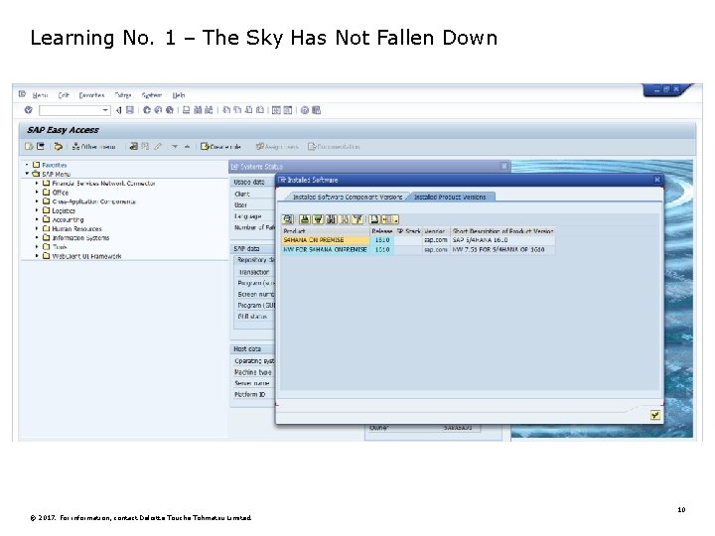The width and height of the screenshot is (715, 536).
Task: Select the Information Systems tree item
Action: 80,238
